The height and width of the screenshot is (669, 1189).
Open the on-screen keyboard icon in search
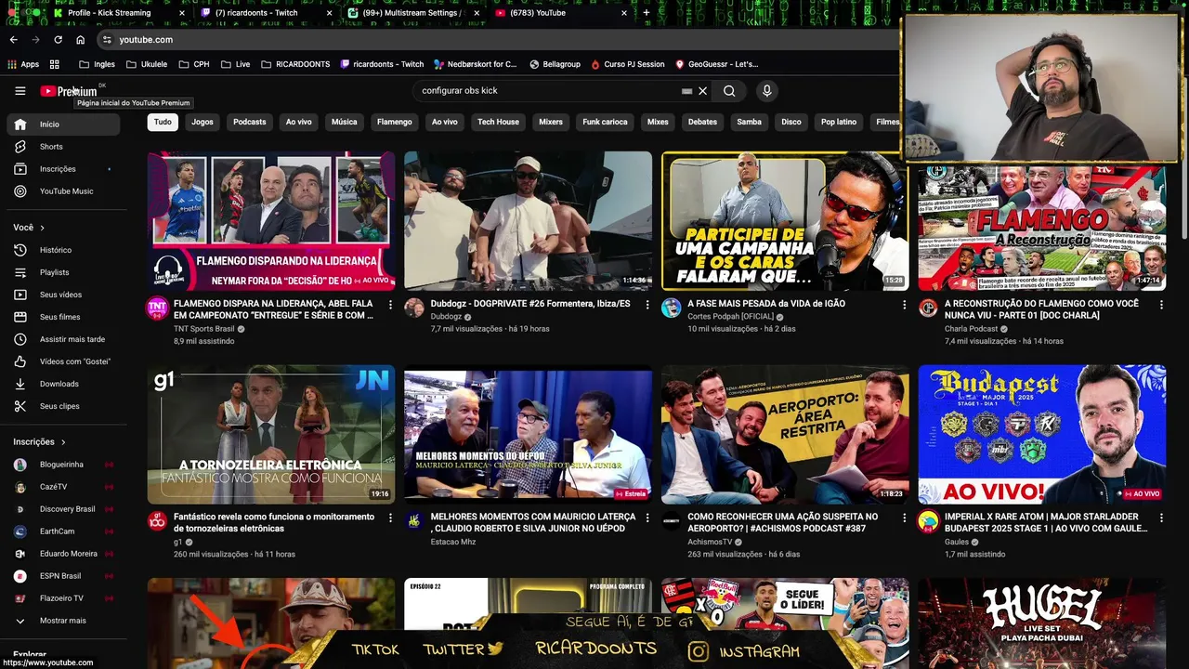[686, 91]
